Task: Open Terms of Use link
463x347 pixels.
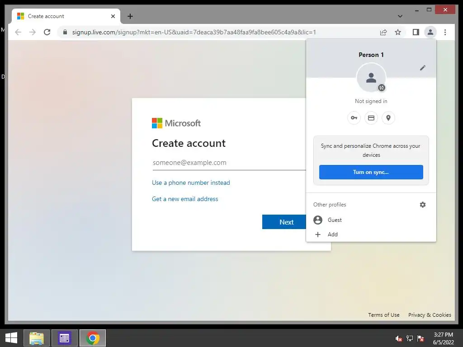Action: [383, 315]
